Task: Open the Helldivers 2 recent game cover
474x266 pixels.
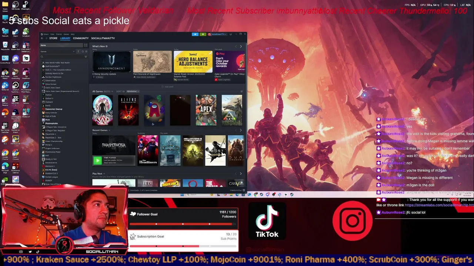Action: tap(193, 150)
